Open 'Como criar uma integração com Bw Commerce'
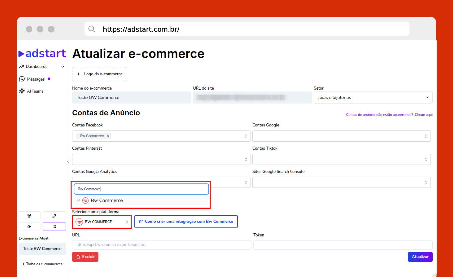This screenshot has height=277, width=453. pos(186,222)
